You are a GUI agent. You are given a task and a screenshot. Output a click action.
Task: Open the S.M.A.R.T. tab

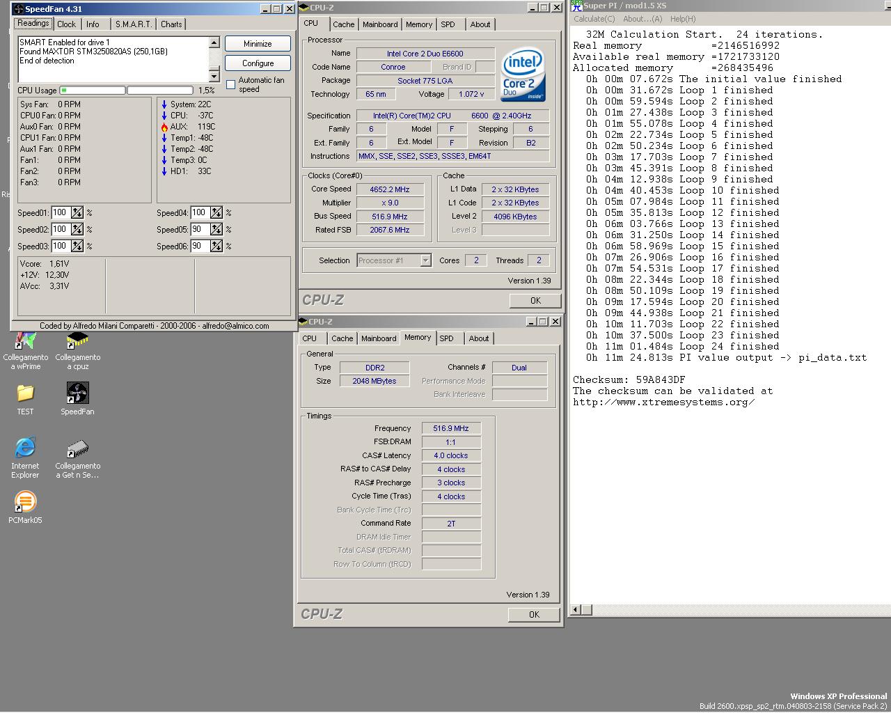pyautogui.click(x=134, y=24)
